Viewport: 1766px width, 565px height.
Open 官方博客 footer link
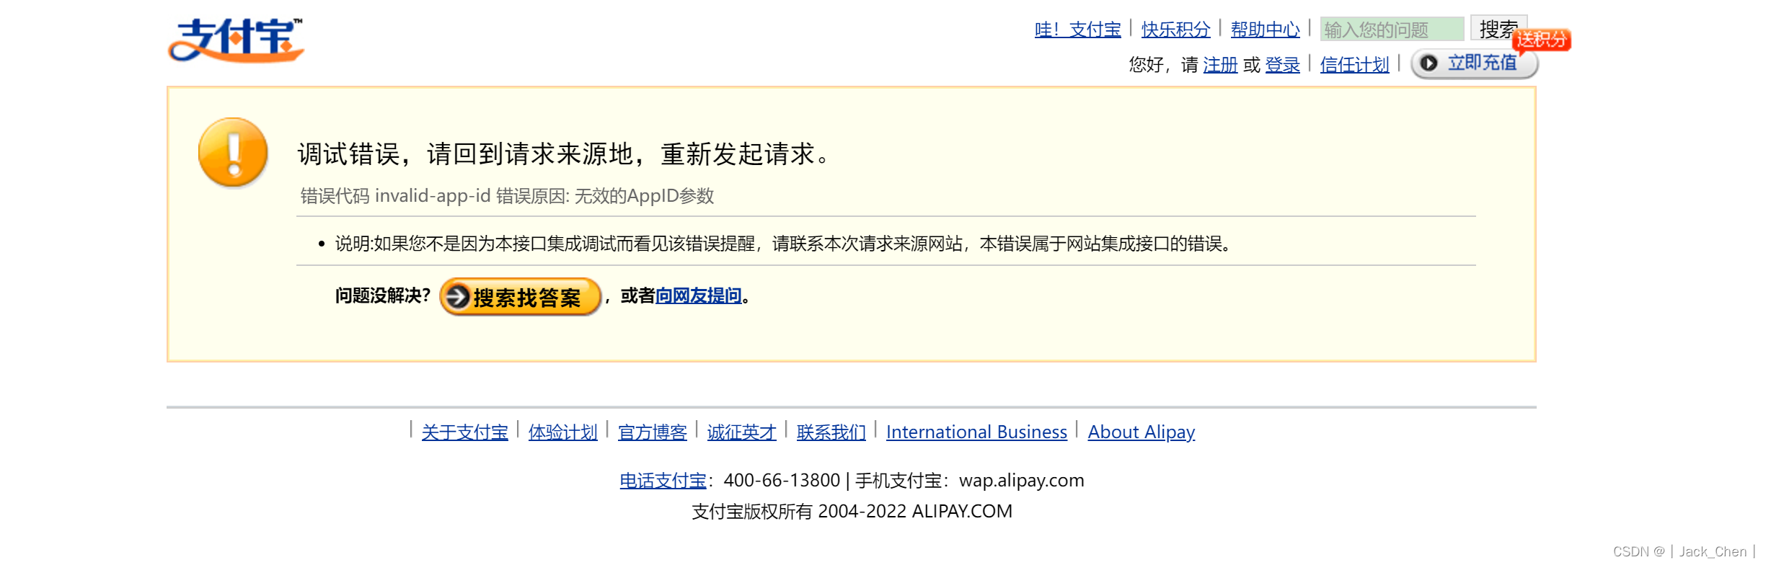pyautogui.click(x=652, y=432)
